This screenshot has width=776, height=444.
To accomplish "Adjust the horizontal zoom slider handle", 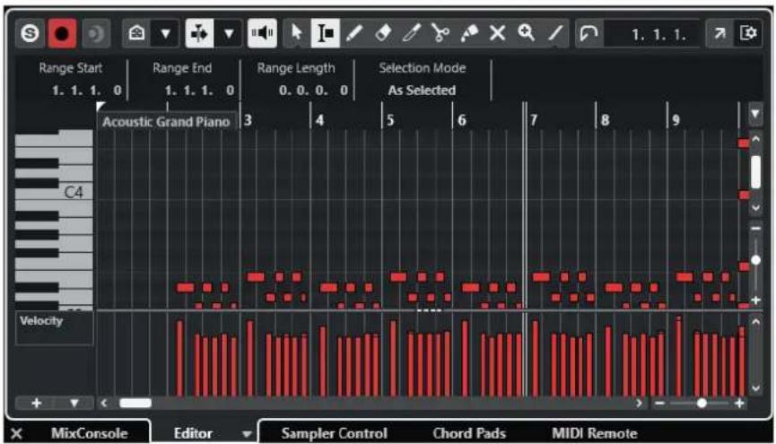I will [702, 404].
